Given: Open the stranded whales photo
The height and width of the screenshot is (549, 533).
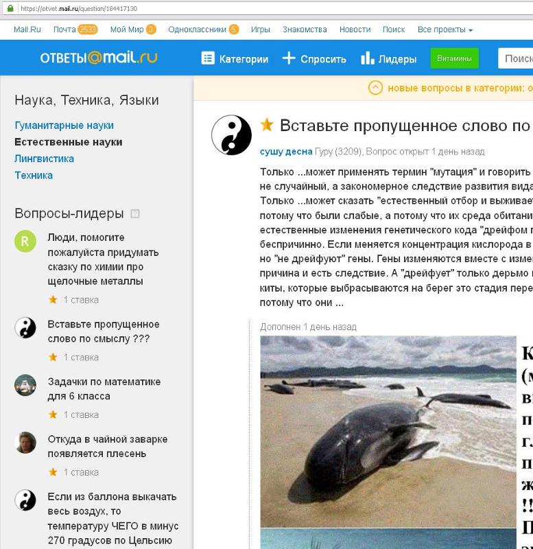Looking at the screenshot, I should coord(388,432).
